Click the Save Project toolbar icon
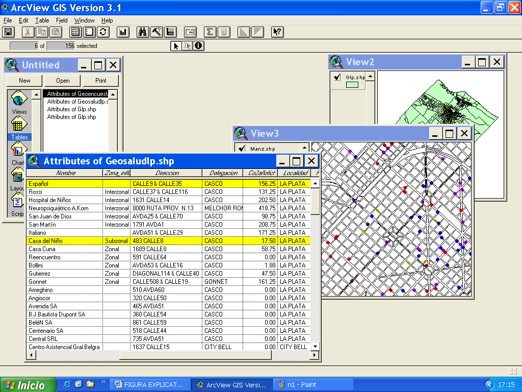Image resolution: width=522 pixels, height=392 pixels. [8, 32]
